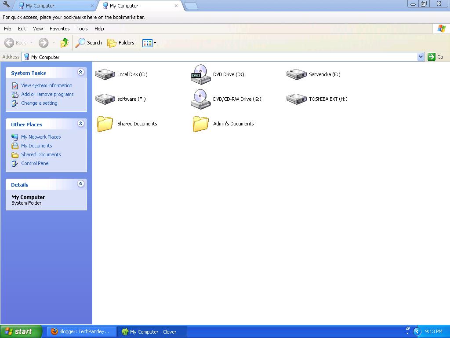
Task: Switch to the second My Computer tab
Action: 139,6
